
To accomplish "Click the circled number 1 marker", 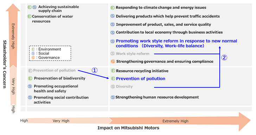I will click(95, 70).
